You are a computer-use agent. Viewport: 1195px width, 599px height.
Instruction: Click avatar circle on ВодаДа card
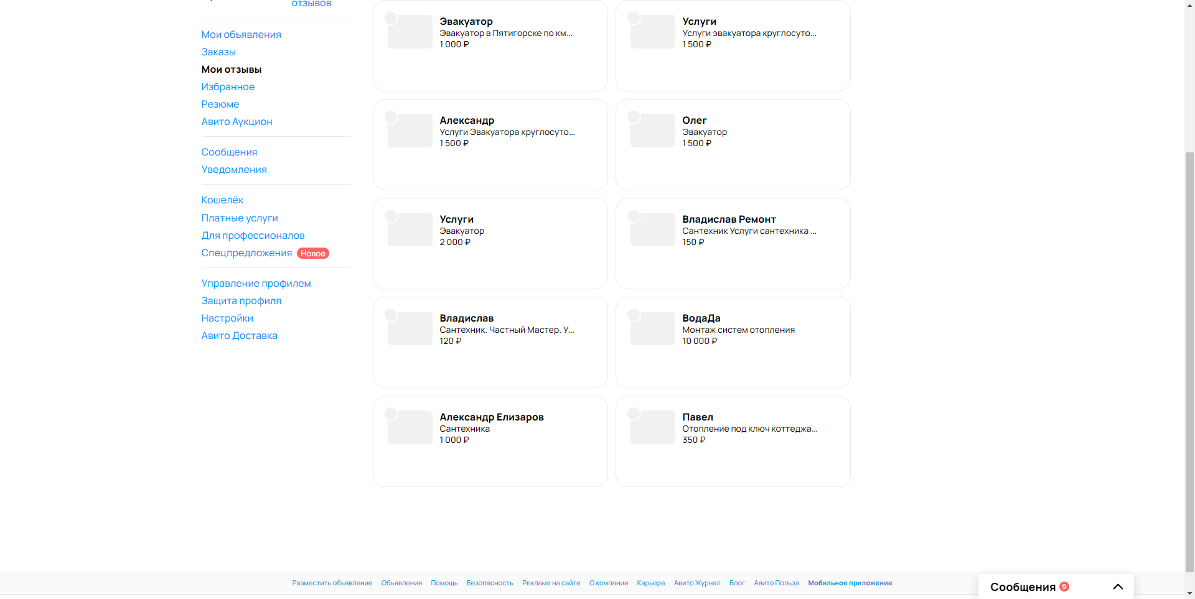[x=634, y=315]
